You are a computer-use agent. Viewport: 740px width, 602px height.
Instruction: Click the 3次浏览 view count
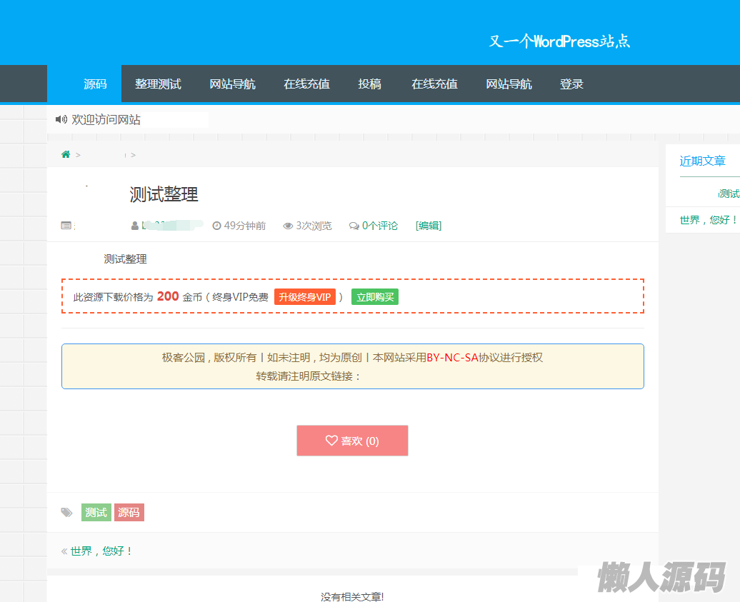coord(314,226)
